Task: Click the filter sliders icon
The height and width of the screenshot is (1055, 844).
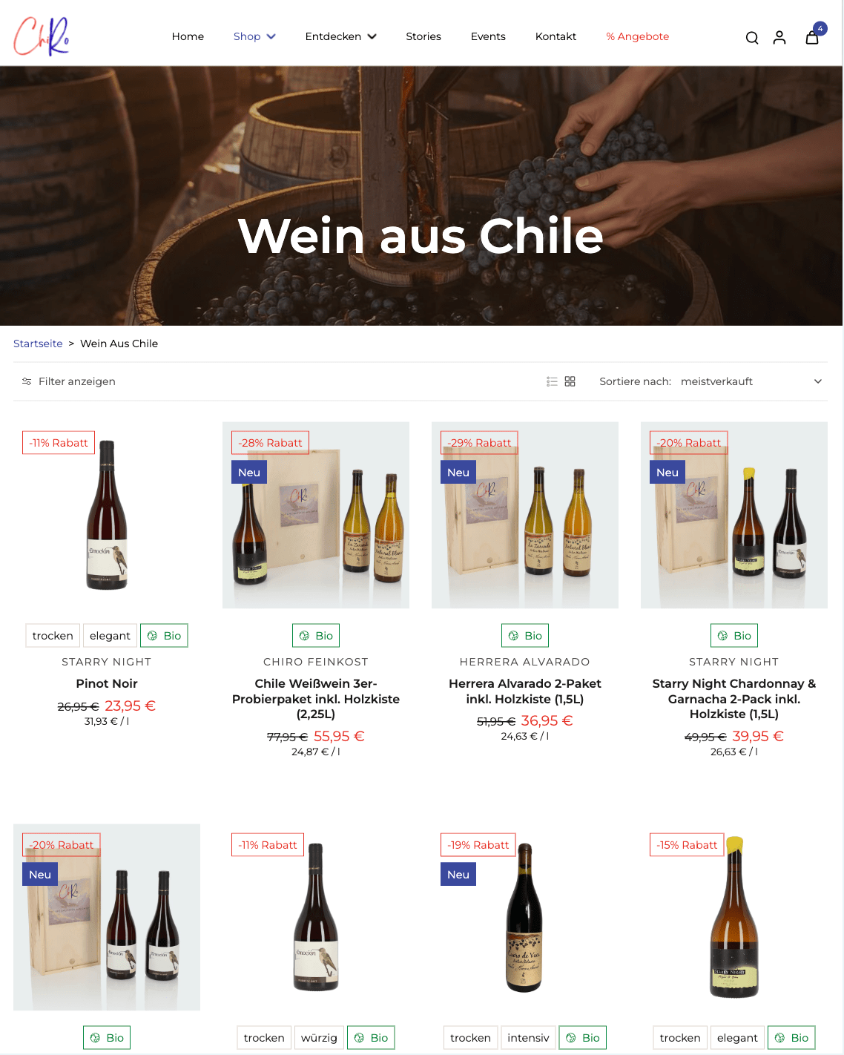Action: click(27, 381)
